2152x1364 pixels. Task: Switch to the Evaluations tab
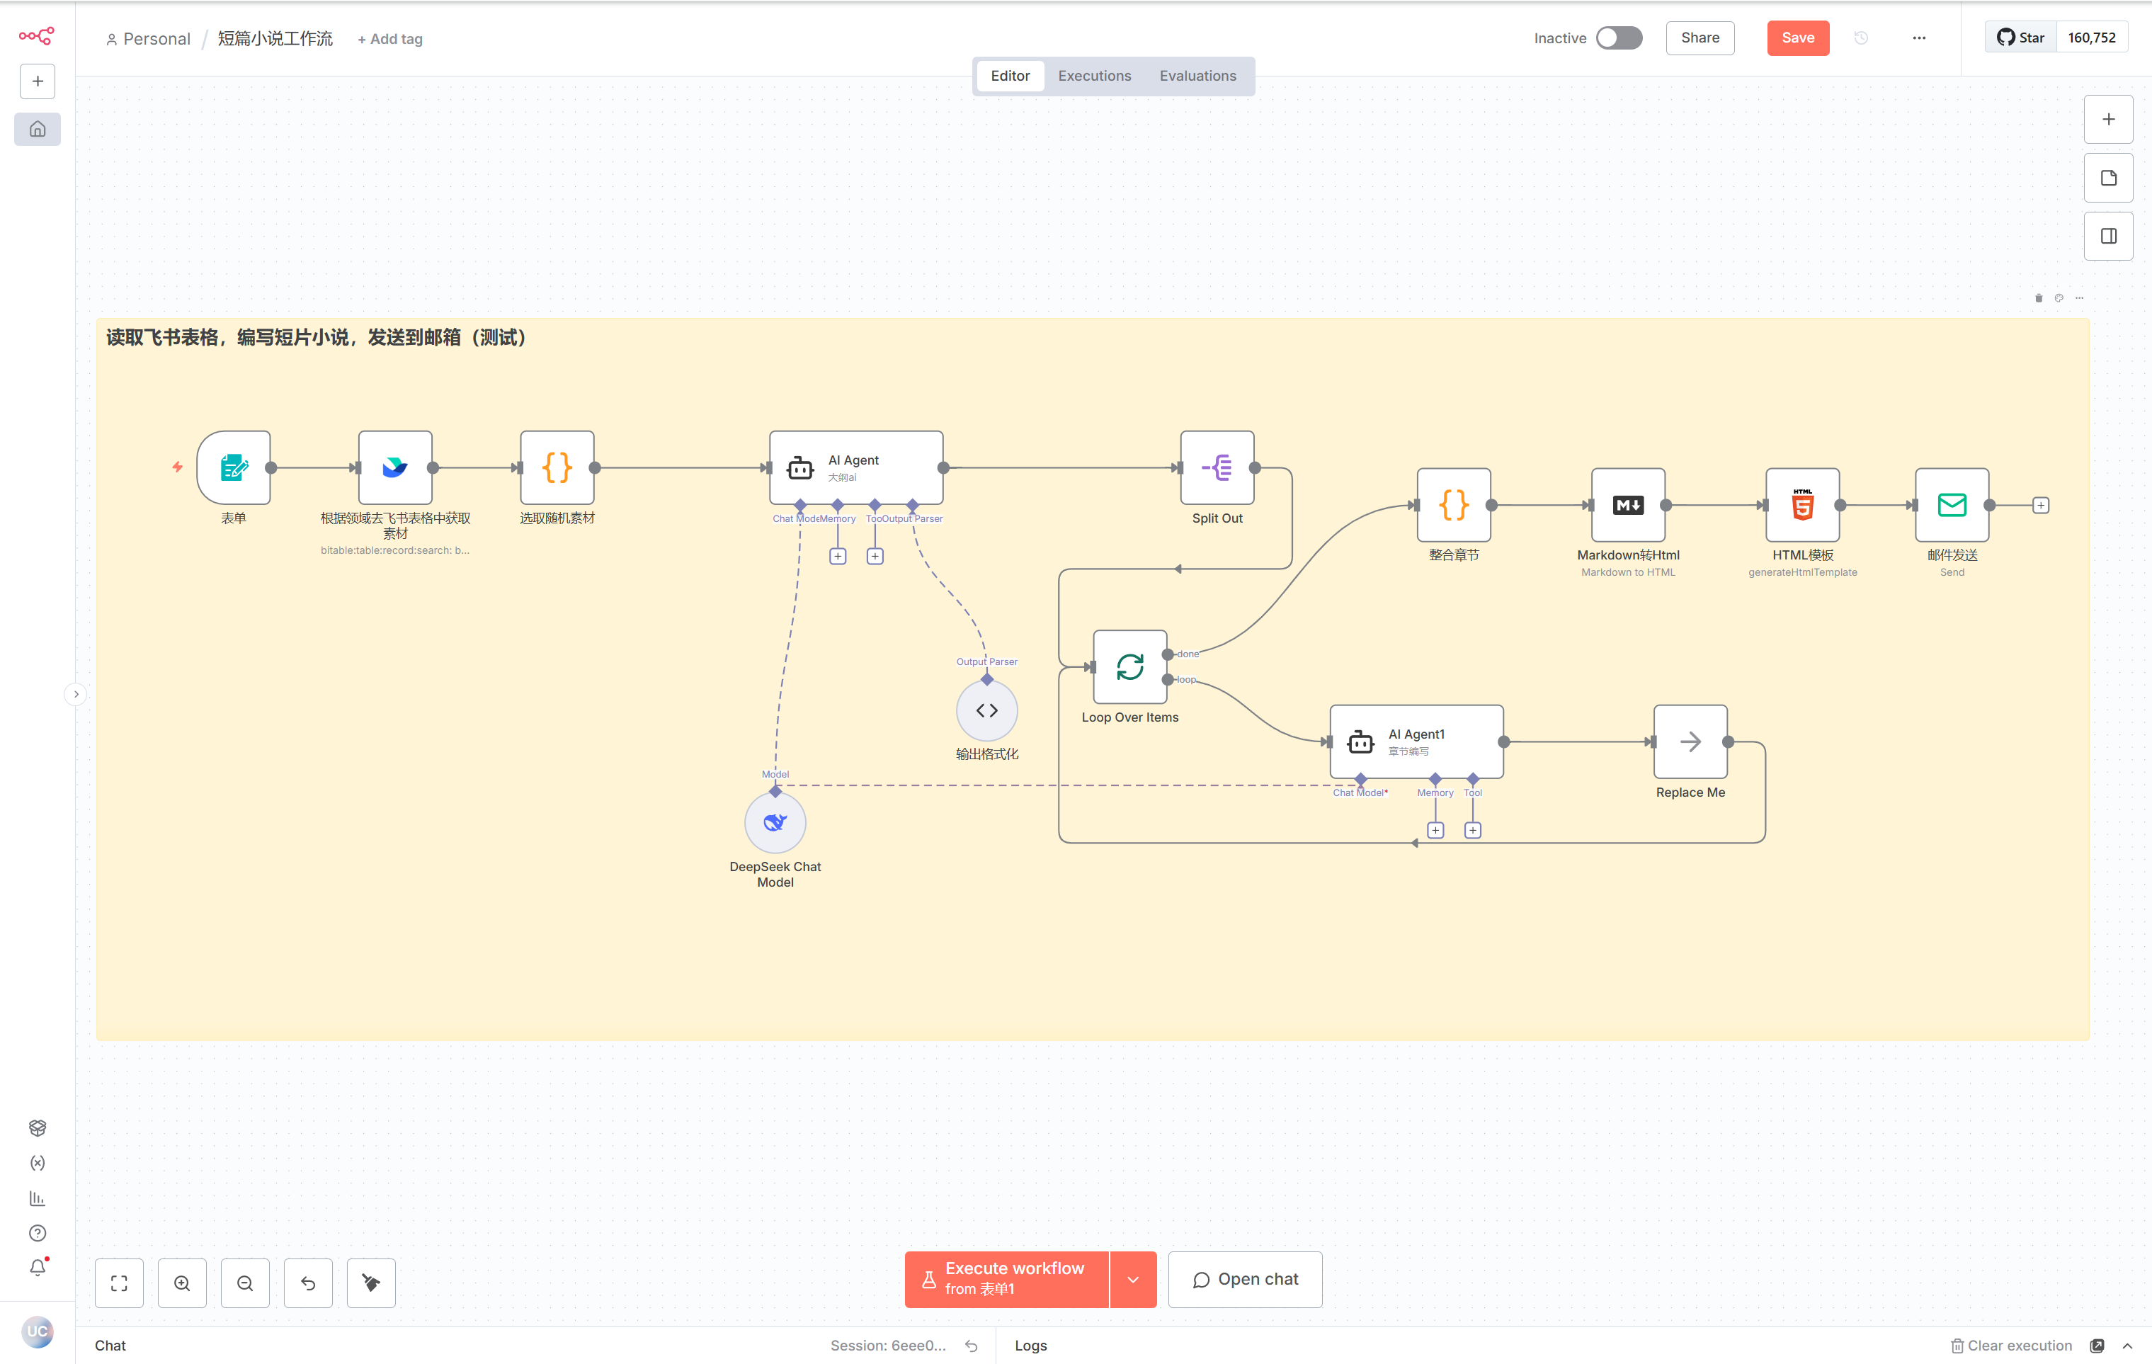[1197, 76]
